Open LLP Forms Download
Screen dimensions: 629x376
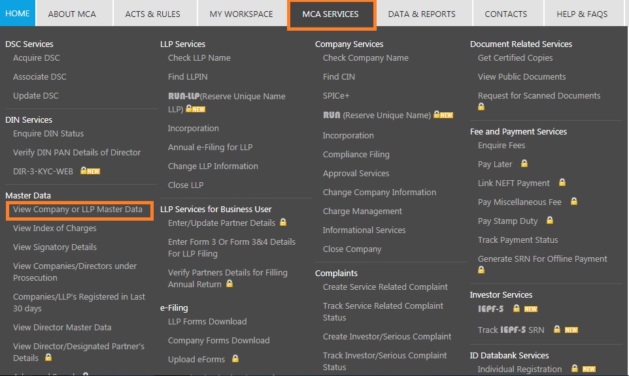[207, 322]
